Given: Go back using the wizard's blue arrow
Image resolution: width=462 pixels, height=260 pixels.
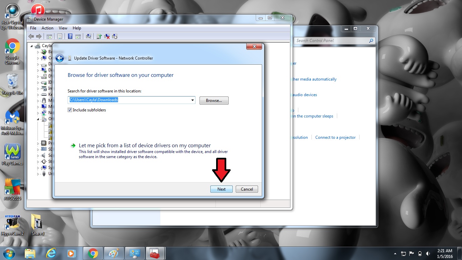Looking at the screenshot, I should pyautogui.click(x=60, y=58).
